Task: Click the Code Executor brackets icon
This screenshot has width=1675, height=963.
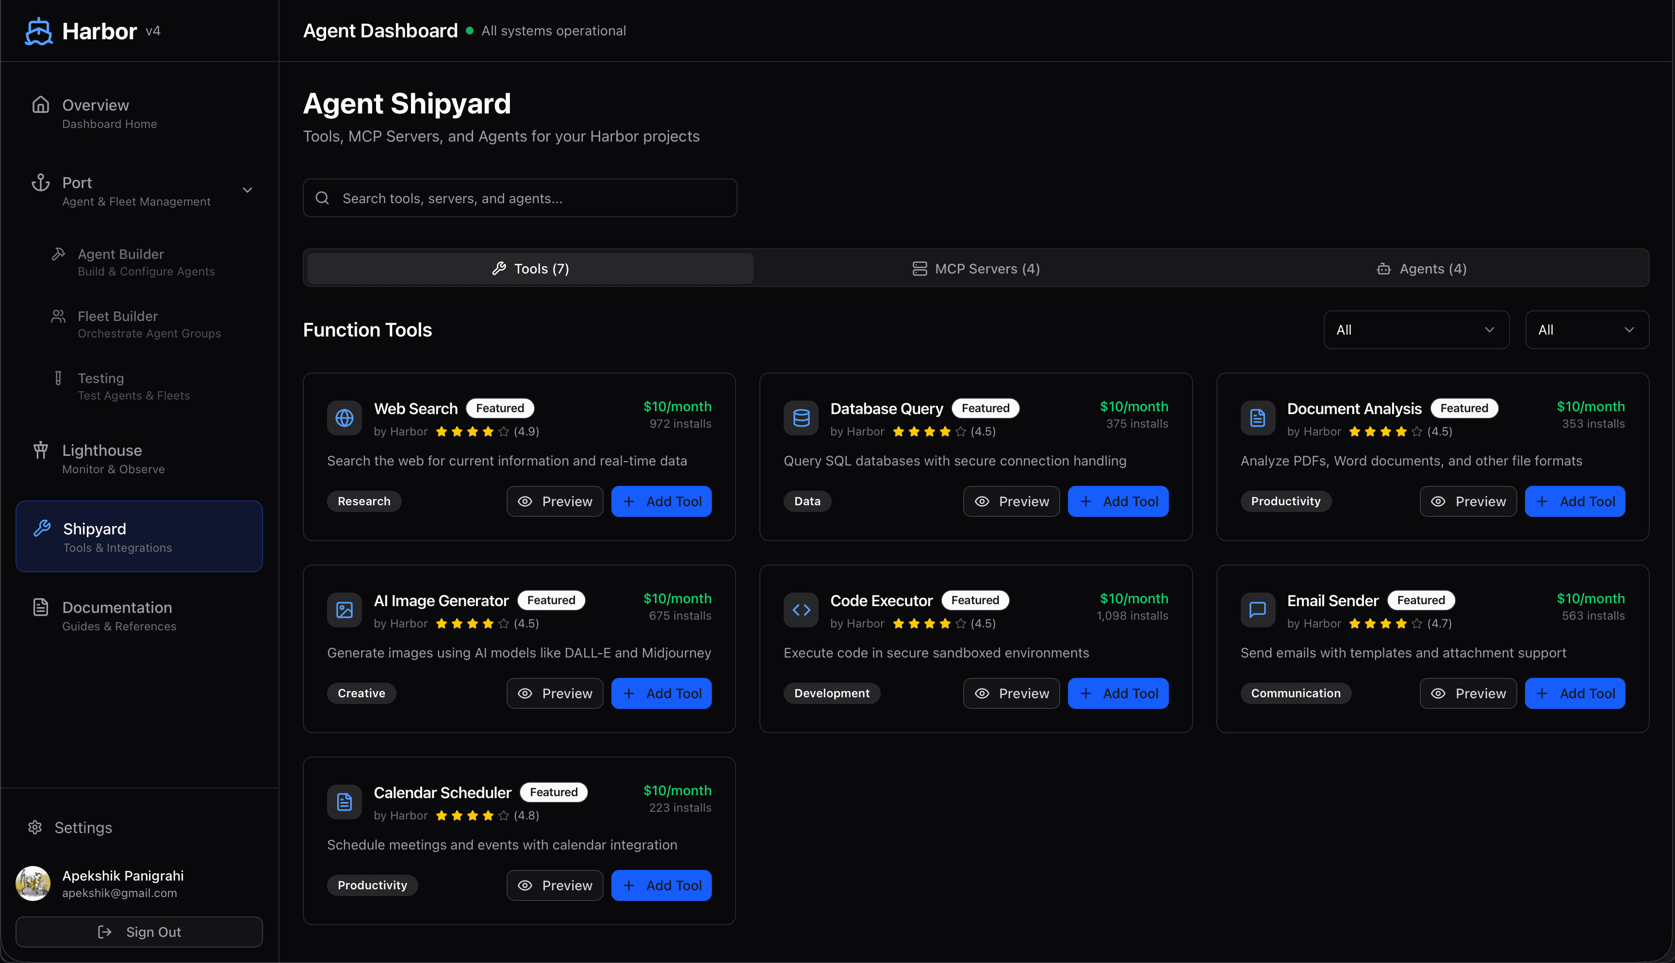Action: (801, 610)
